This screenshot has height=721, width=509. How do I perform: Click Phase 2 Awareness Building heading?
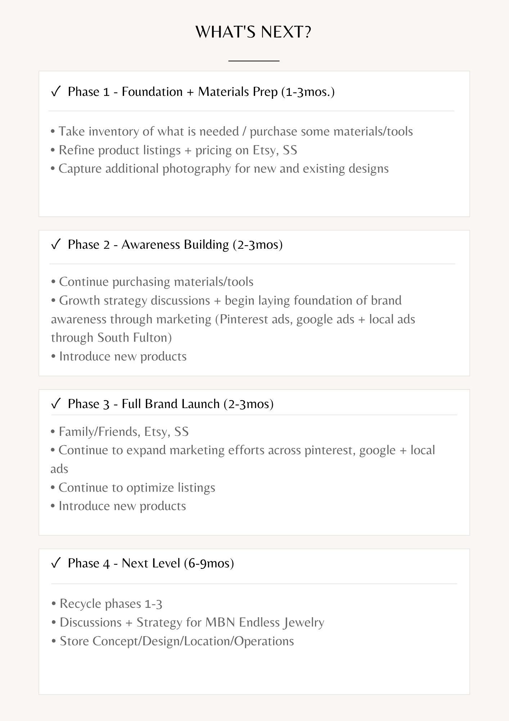coord(175,245)
